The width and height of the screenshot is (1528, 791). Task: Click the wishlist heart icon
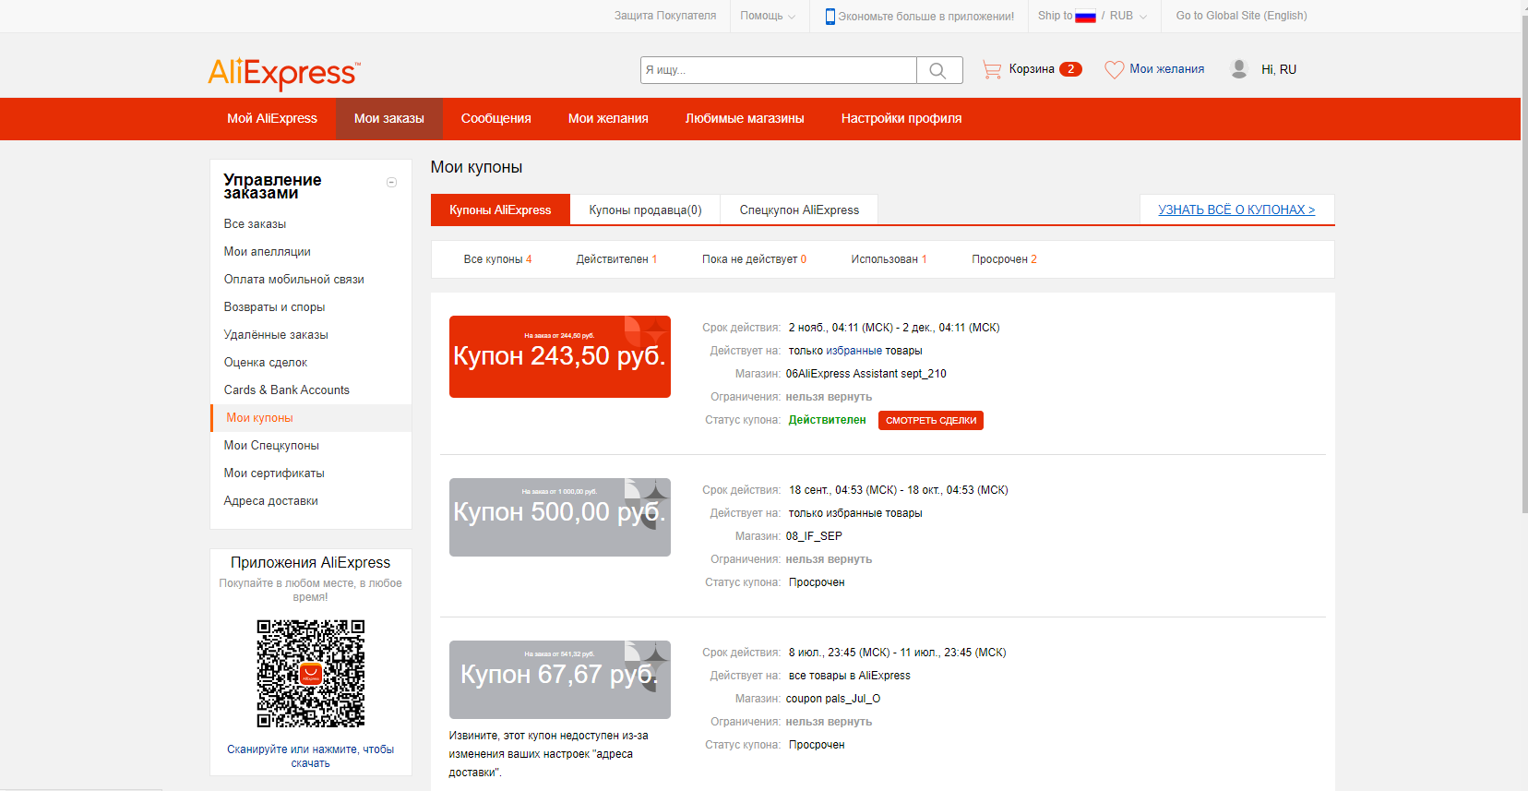(x=1115, y=69)
